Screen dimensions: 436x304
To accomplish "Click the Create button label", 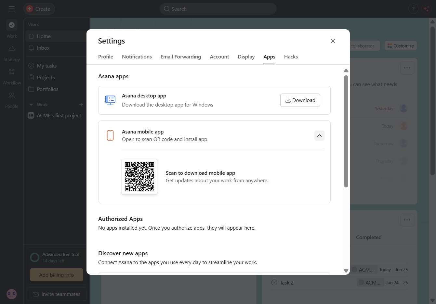I will click(x=43, y=9).
